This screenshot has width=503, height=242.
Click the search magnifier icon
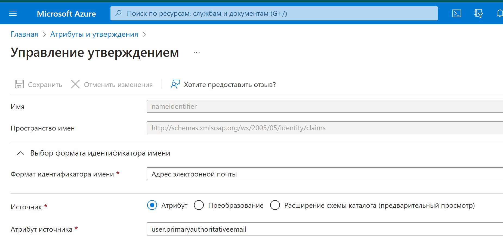coord(118,13)
